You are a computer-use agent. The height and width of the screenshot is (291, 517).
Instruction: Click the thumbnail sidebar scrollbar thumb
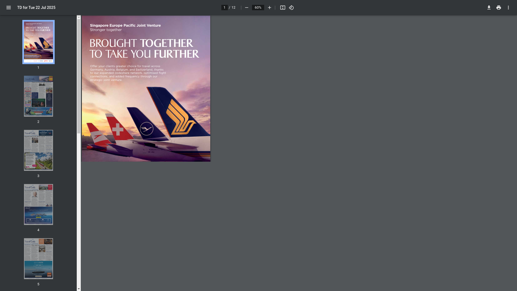click(x=79, y=76)
